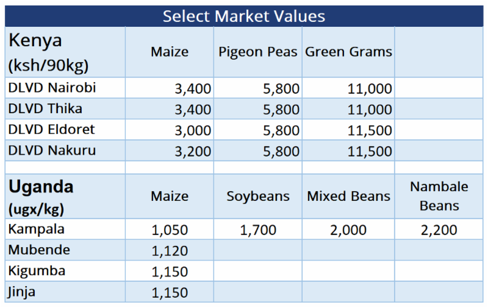Select the Green Grams column header

pos(348,52)
